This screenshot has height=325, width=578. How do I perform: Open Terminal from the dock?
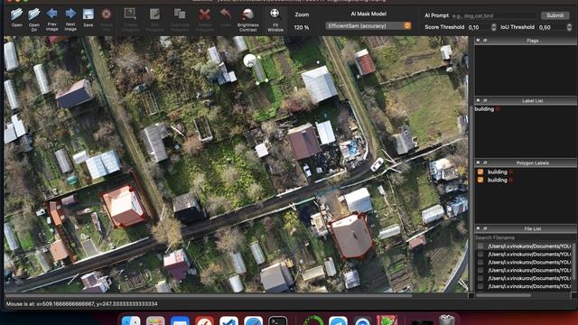pyautogui.click(x=277, y=320)
